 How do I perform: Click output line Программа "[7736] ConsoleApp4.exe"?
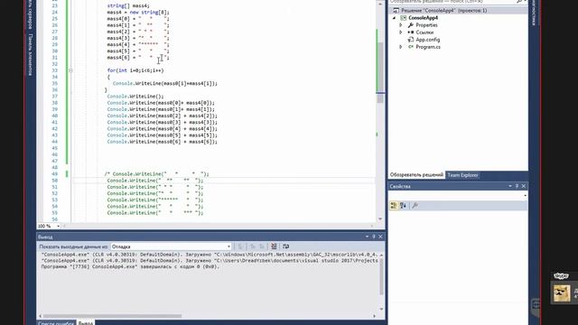(x=130, y=266)
